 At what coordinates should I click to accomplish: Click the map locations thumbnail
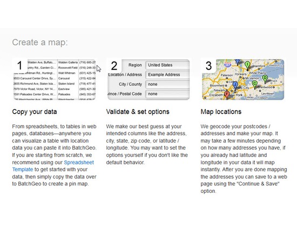pos(243,79)
